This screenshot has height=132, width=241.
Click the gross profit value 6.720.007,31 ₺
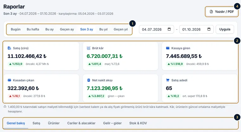tap(105, 56)
